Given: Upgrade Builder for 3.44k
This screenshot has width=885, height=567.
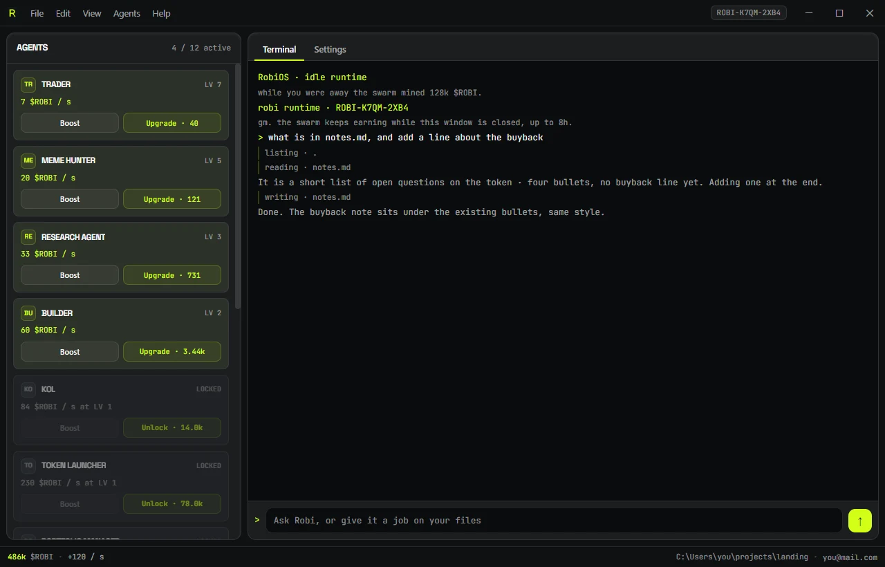Looking at the screenshot, I should tap(172, 351).
